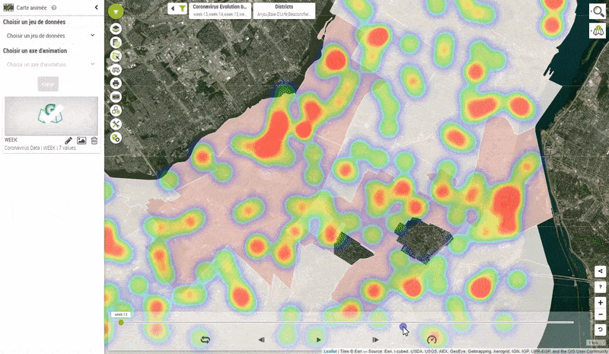Edit the WEEK animation with pencil icon

[x=69, y=141]
